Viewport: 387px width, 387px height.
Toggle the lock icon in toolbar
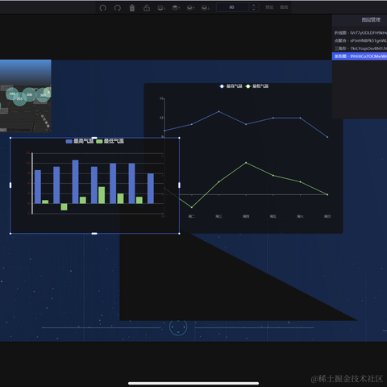pos(147,7)
